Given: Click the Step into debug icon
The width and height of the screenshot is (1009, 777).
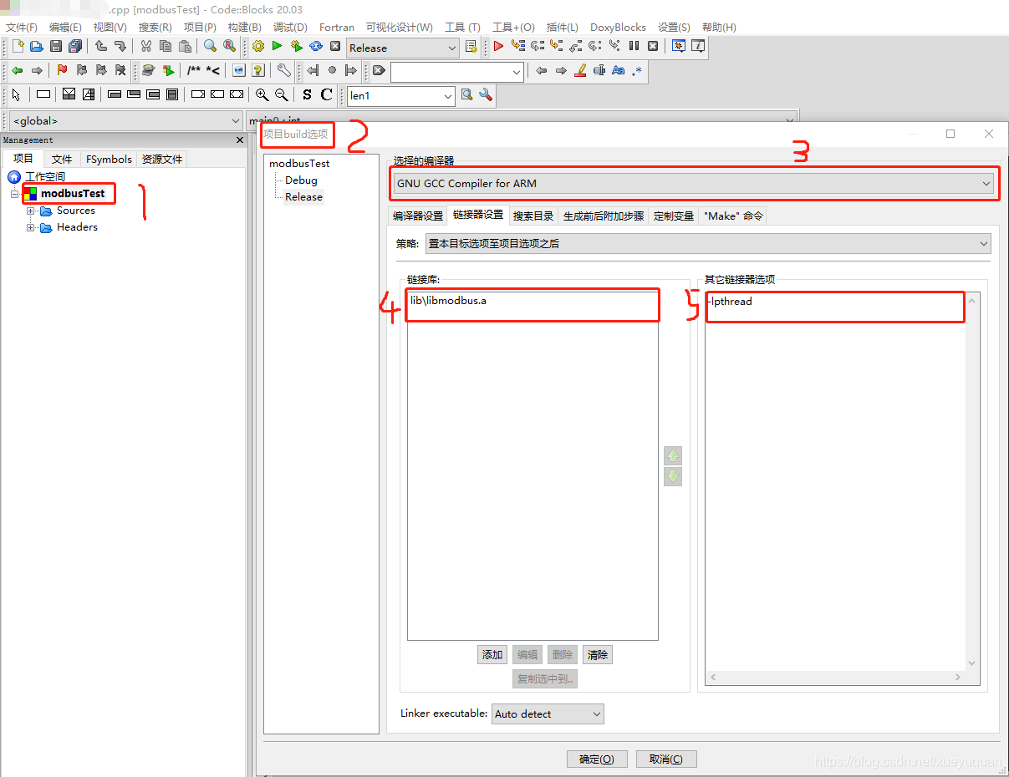Looking at the screenshot, I should point(557,47).
